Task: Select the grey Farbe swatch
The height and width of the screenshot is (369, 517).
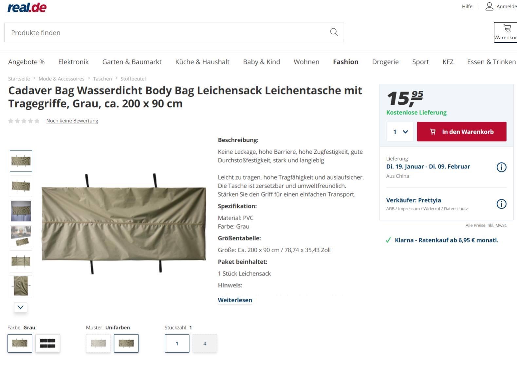Action: click(20, 343)
